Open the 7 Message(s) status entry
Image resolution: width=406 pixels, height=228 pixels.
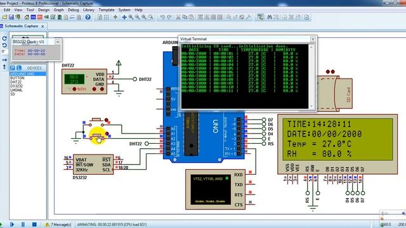coord(58,225)
